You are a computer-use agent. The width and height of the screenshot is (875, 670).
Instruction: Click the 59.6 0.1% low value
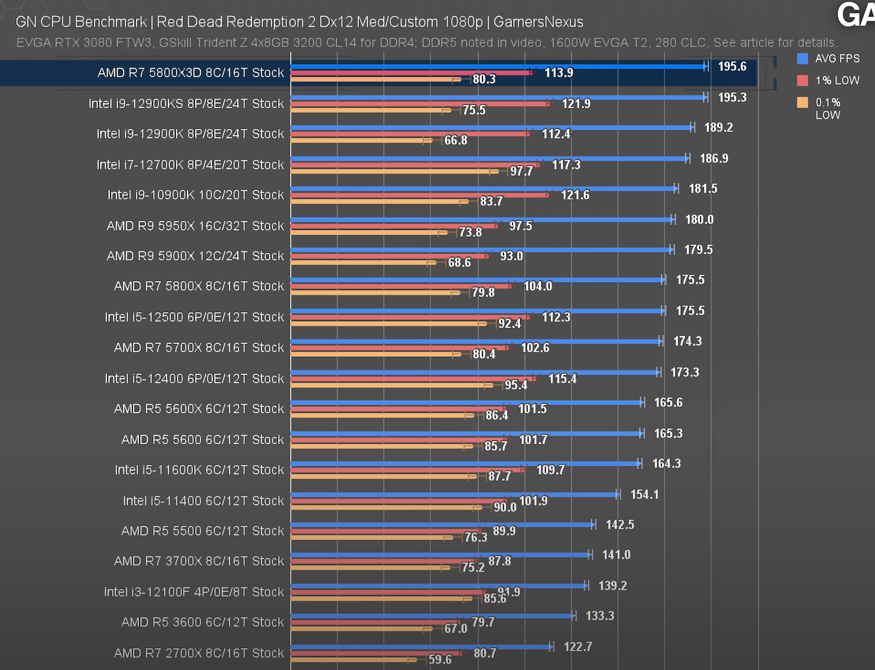coord(440,660)
